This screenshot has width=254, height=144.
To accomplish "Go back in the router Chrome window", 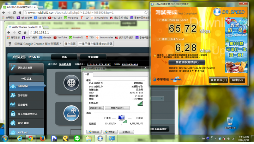I will pos(9,32).
